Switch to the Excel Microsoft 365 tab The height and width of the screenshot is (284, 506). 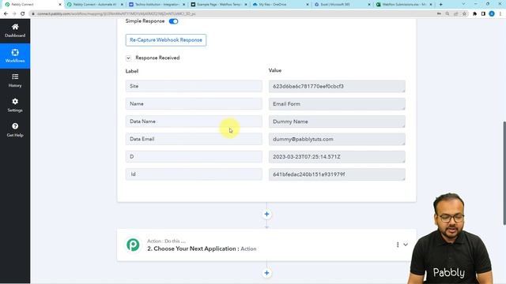[342, 5]
